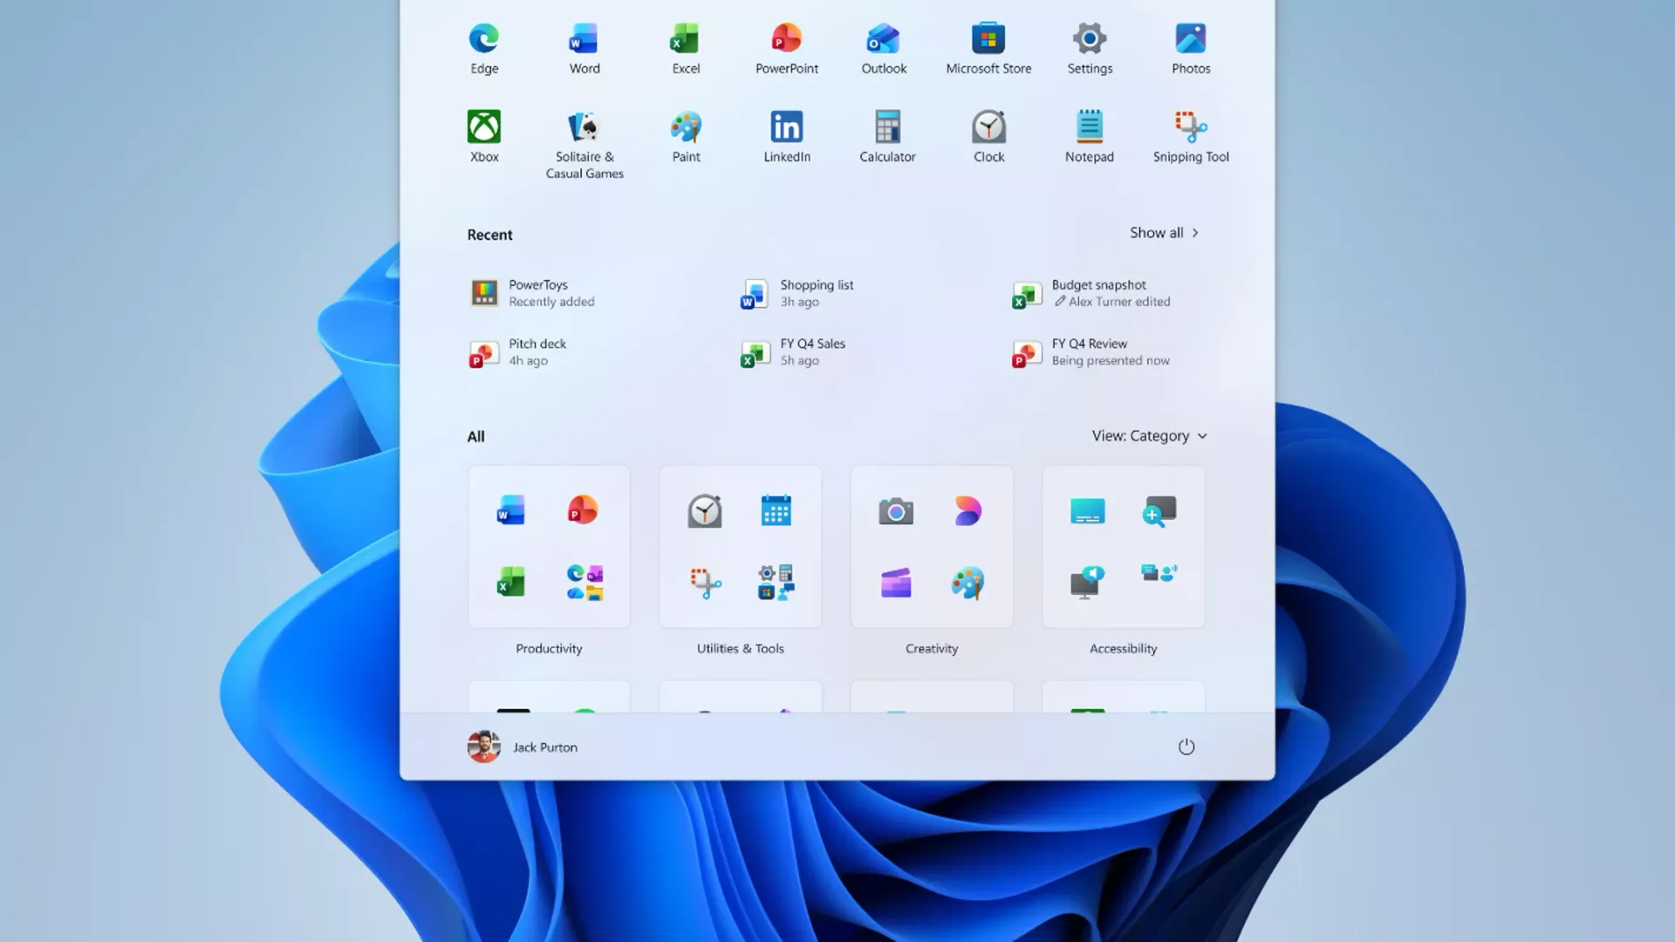Click the power button icon
This screenshot has height=942, width=1675.
tap(1186, 747)
